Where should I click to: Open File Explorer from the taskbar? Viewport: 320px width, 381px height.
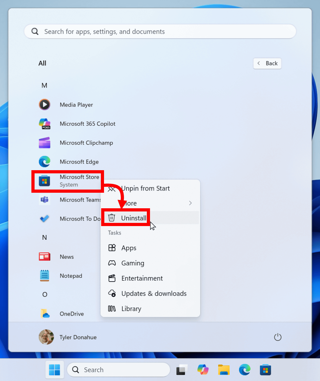click(224, 370)
